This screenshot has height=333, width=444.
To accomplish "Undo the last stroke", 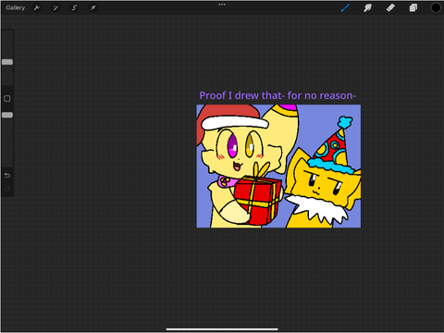I will [7, 175].
